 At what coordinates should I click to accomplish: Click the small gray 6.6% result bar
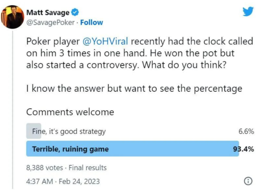[29, 131]
